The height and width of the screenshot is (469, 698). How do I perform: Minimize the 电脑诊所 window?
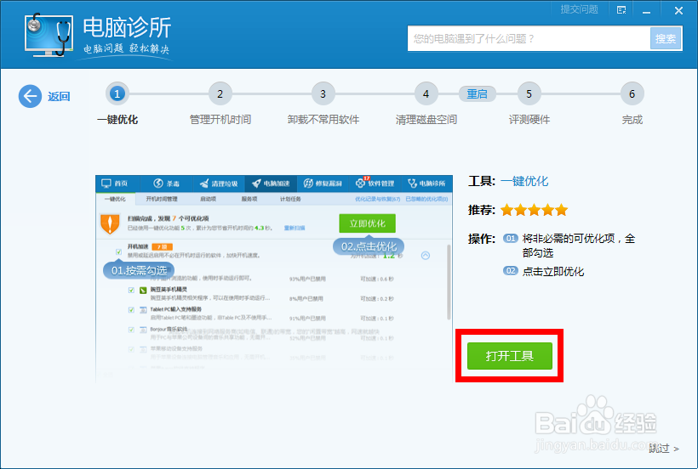pyautogui.click(x=646, y=11)
